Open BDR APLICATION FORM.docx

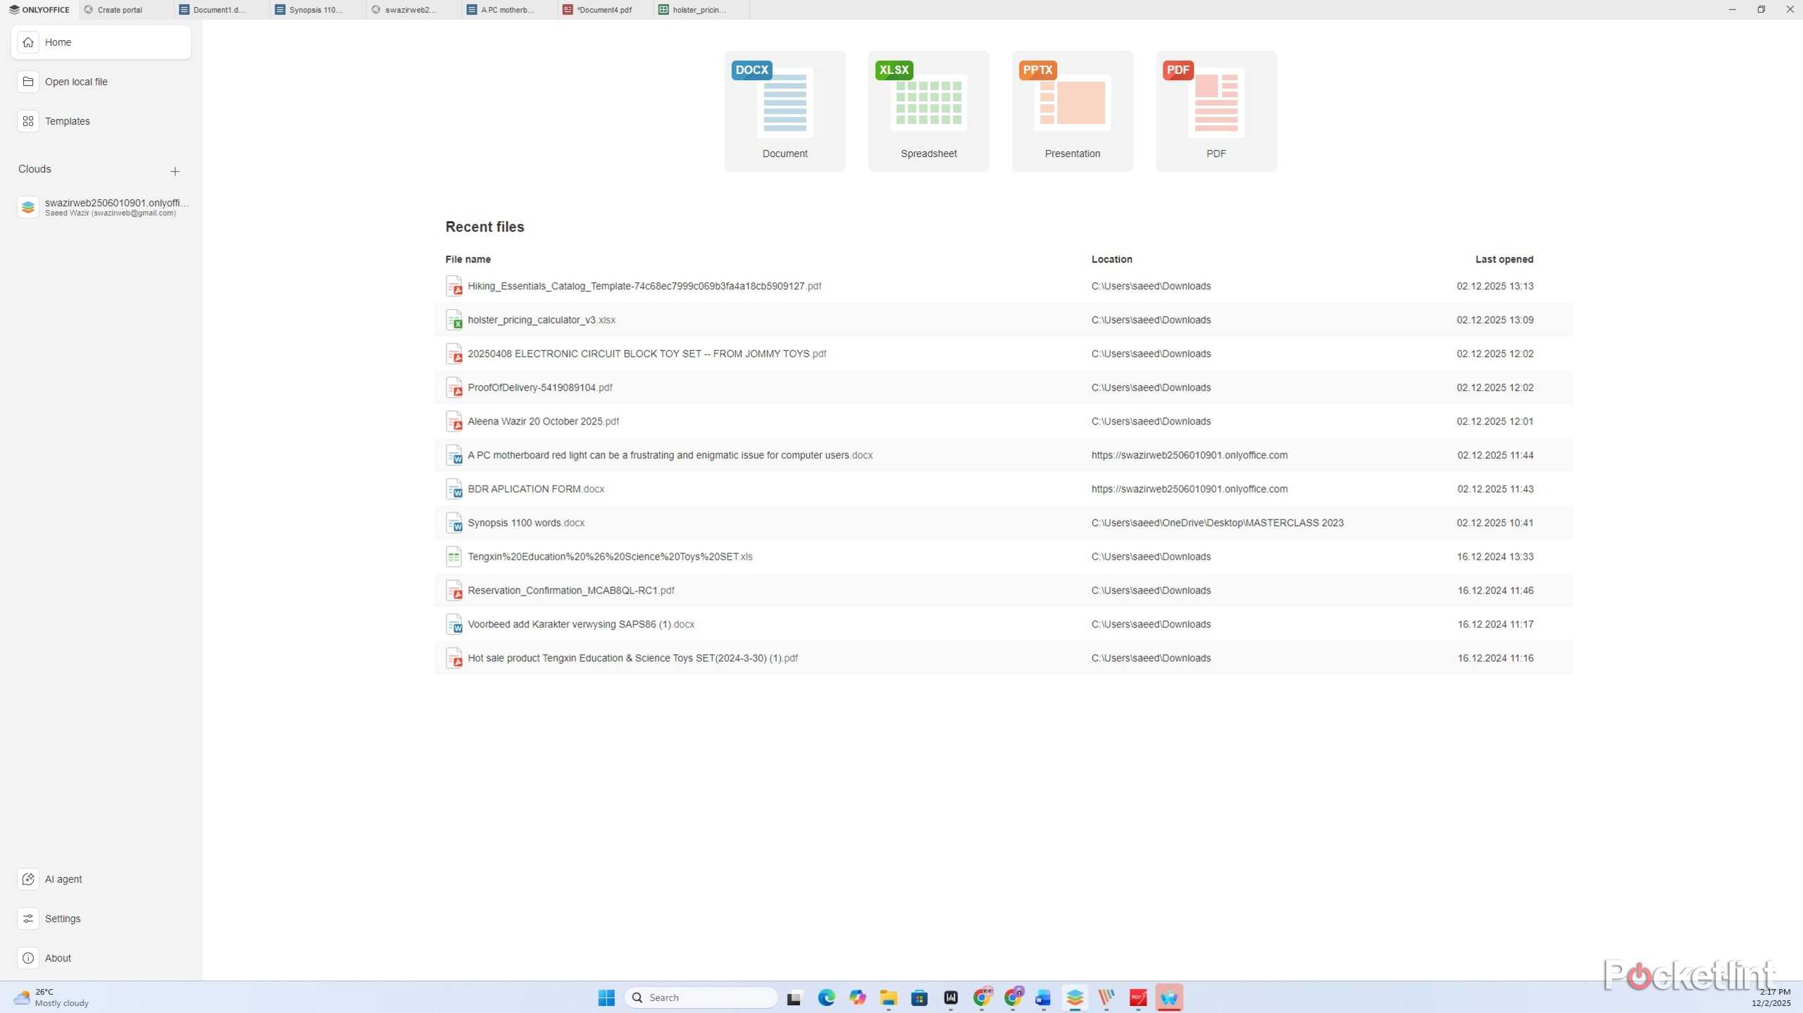coord(1003,489)
